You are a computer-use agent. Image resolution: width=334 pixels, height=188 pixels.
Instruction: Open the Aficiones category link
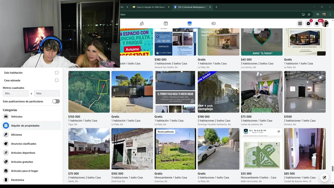[16, 135]
